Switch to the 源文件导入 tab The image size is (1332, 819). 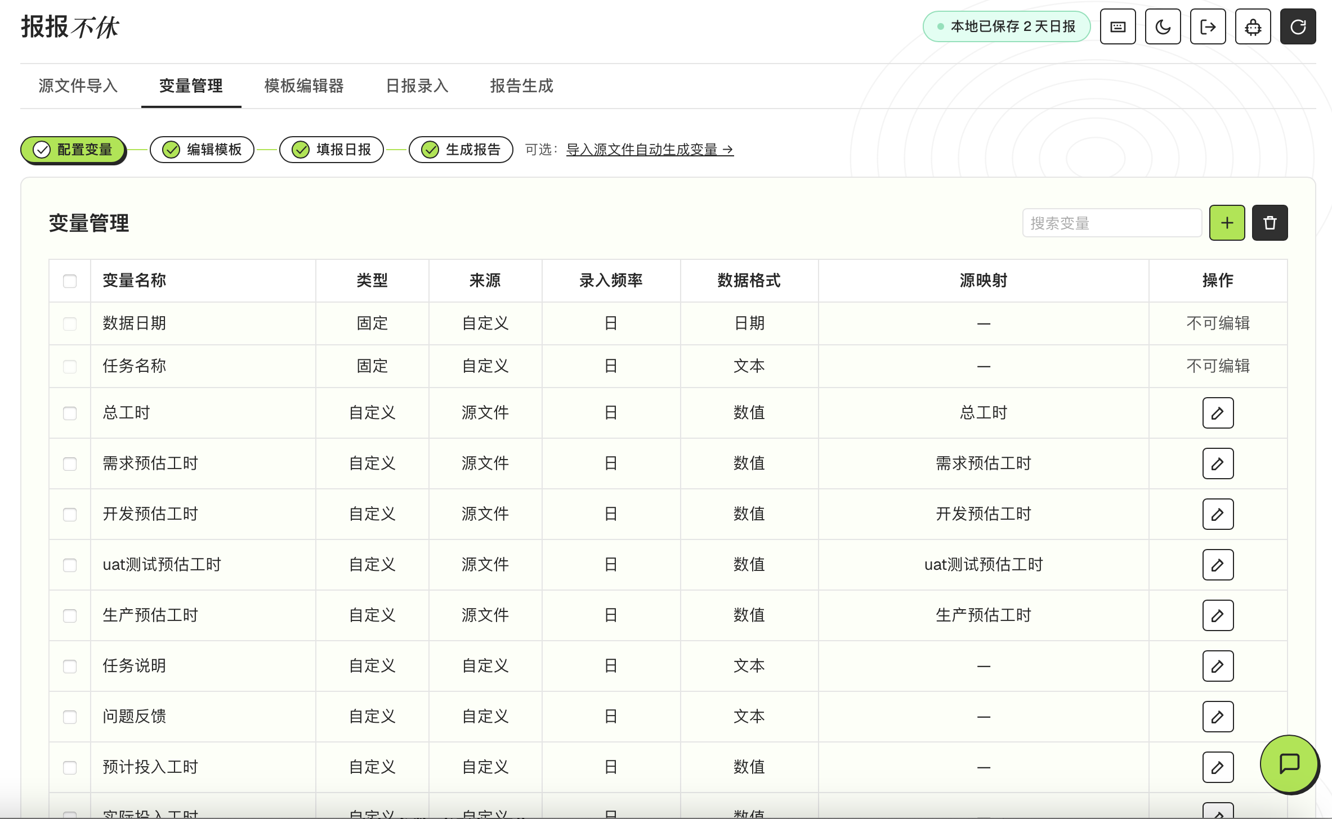click(x=78, y=85)
